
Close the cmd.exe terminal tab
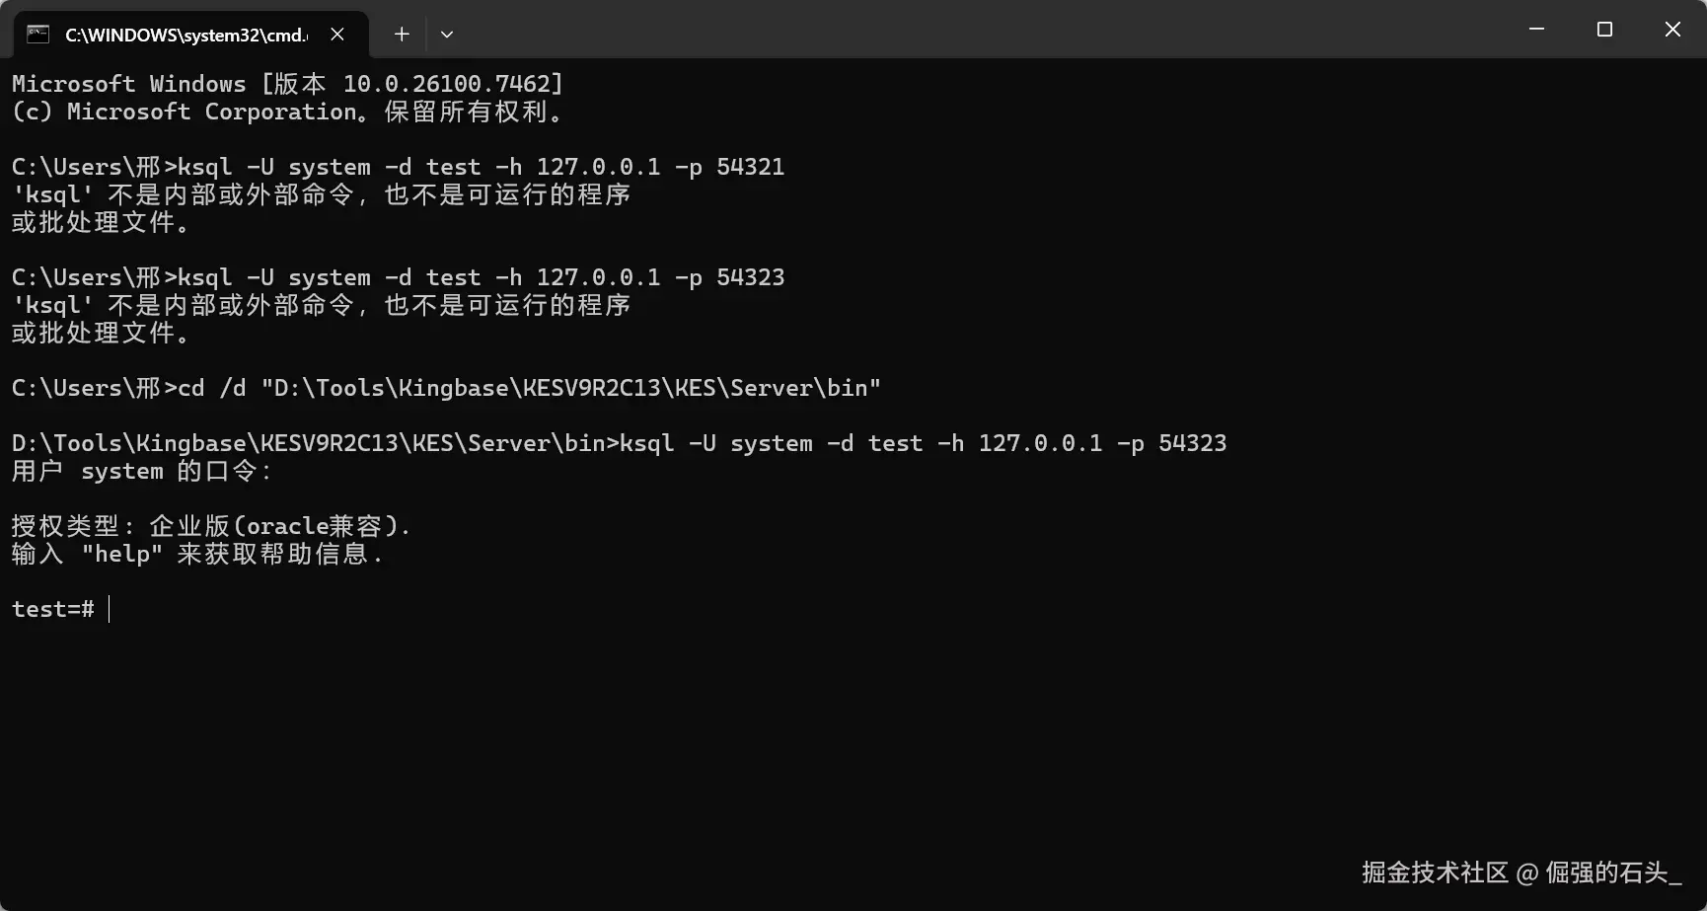tap(337, 35)
